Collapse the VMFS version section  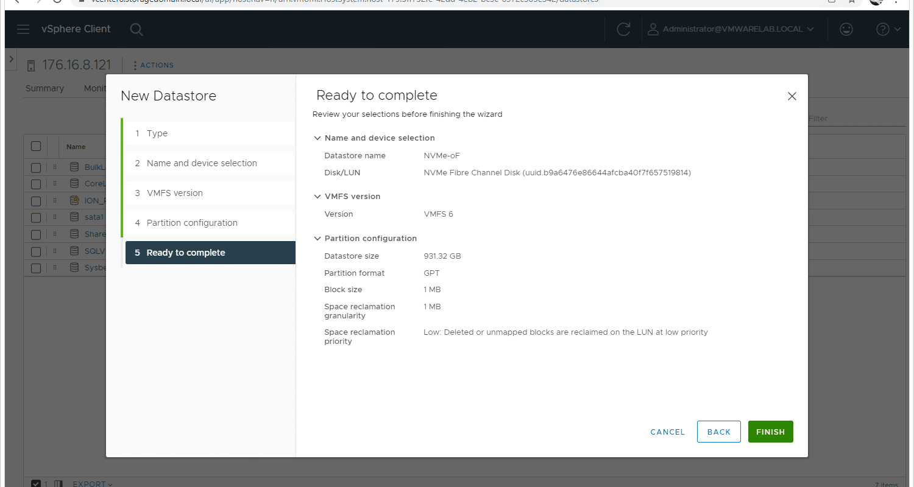[317, 197]
